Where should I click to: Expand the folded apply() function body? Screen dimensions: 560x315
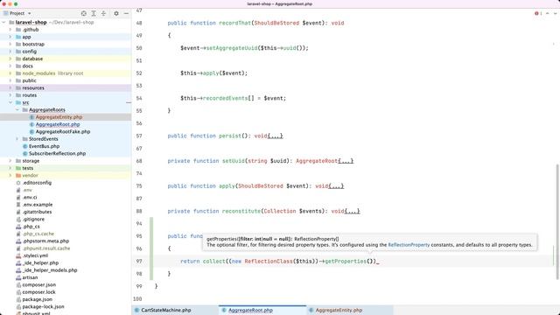(x=336, y=186)
